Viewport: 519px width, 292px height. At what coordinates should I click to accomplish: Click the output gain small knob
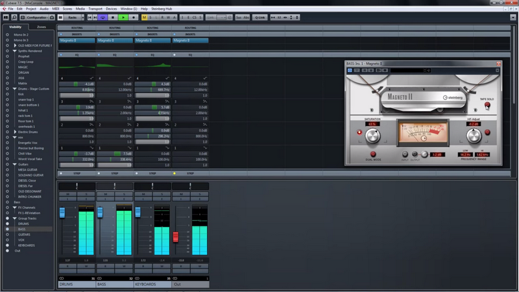(424, 154)
